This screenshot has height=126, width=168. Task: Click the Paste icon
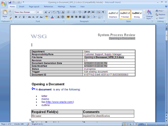5,12
